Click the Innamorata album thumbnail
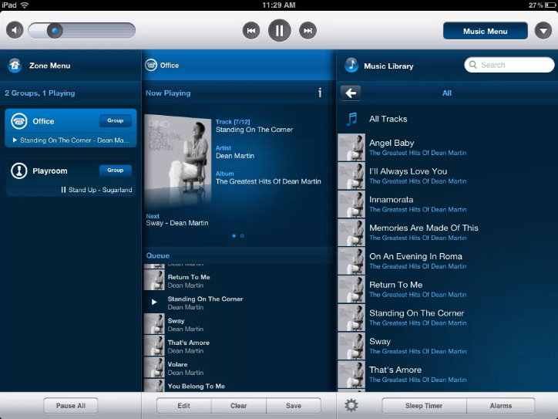Viewport: 558px width, 419px height. tap(351, 204)
